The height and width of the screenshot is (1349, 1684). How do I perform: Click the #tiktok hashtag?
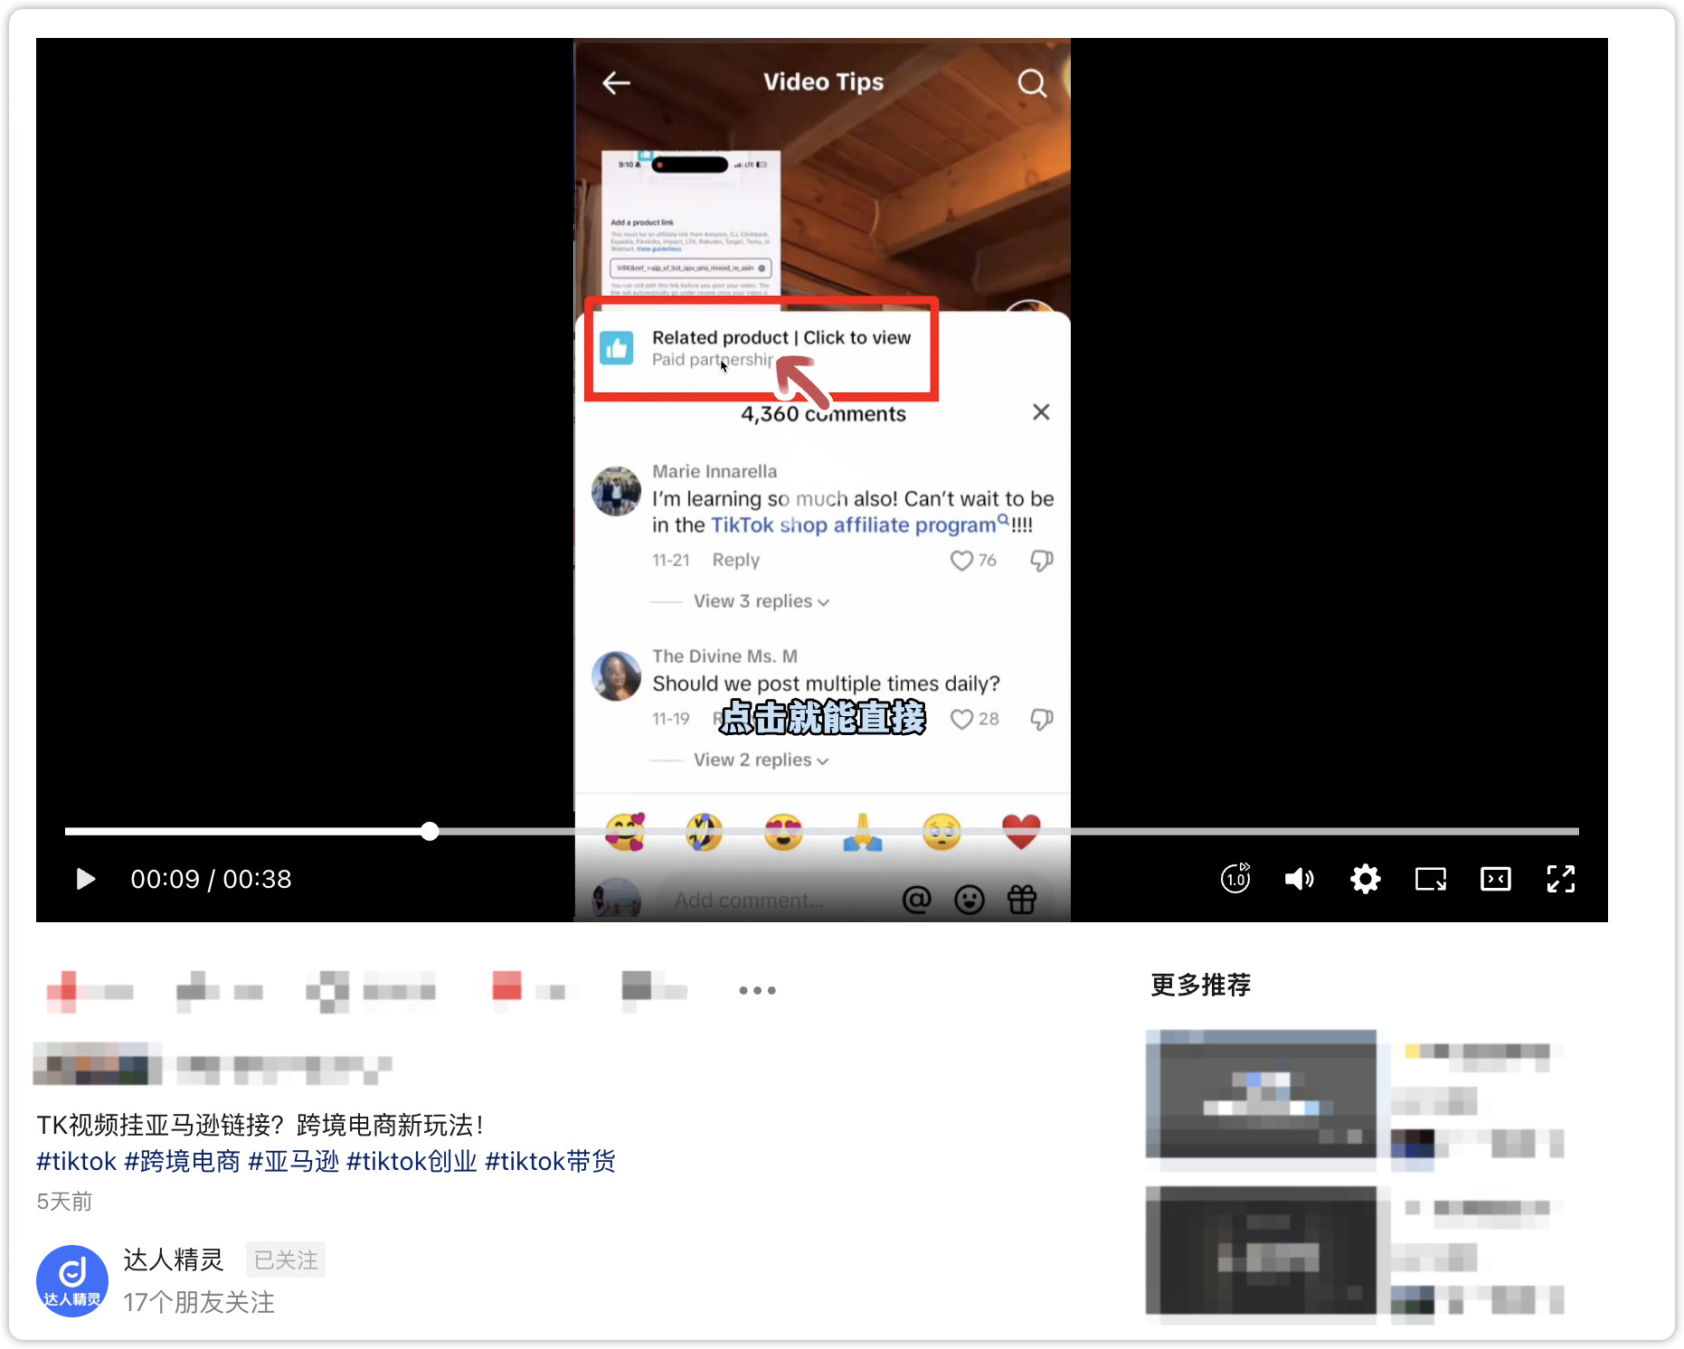[76, 1161]
